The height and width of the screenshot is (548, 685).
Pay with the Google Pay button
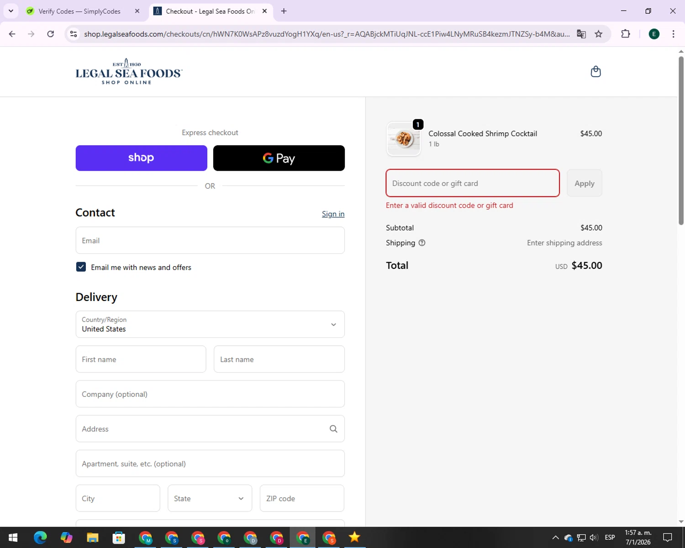pyautogui.click(x=279, y=158)
